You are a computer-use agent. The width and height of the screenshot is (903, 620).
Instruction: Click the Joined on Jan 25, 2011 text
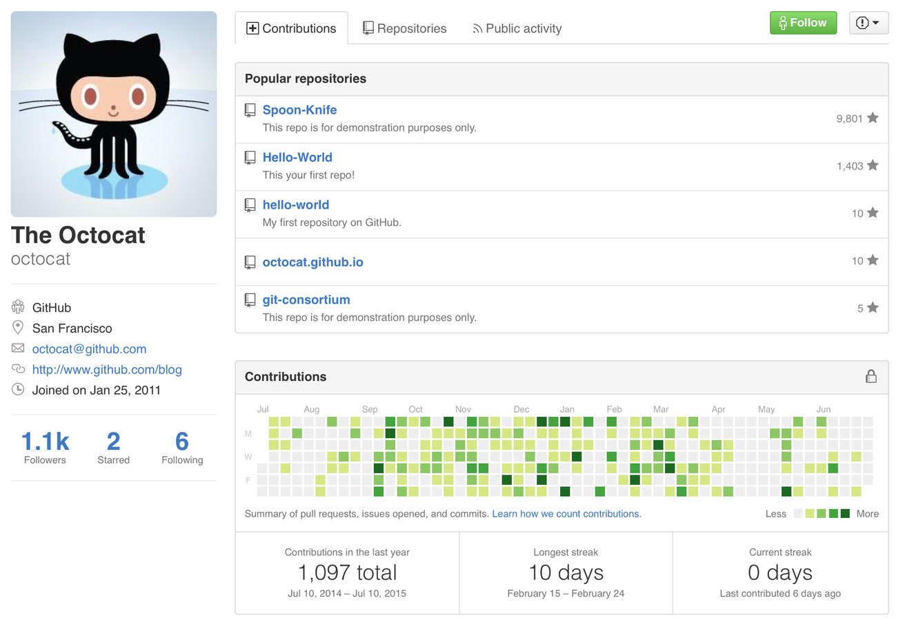click(x=97, y=390)
